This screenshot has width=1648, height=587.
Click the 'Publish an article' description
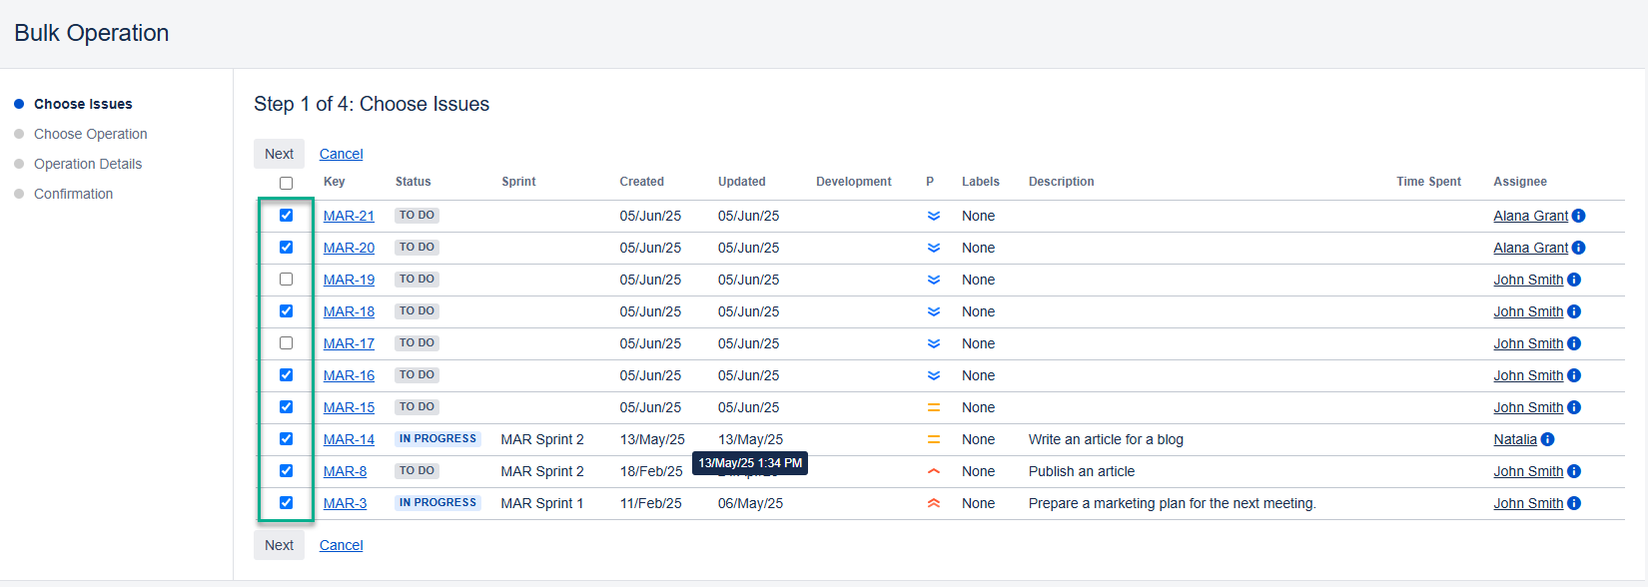1082,471
